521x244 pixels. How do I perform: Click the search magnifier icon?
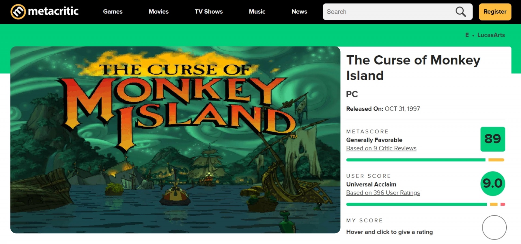click(x=460, y=12)
